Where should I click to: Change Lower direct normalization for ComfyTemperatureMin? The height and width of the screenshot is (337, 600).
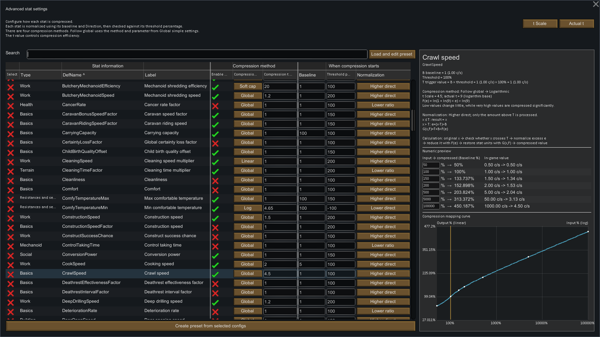point(383,208)
